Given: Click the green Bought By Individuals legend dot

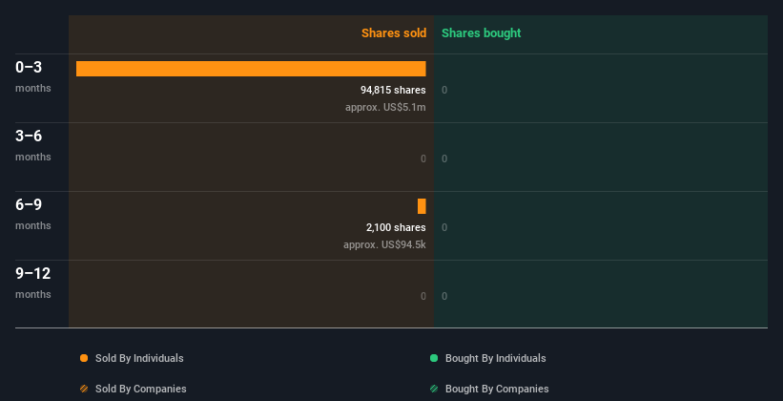Looking at the screenshot, I should [x=434, y=358].
